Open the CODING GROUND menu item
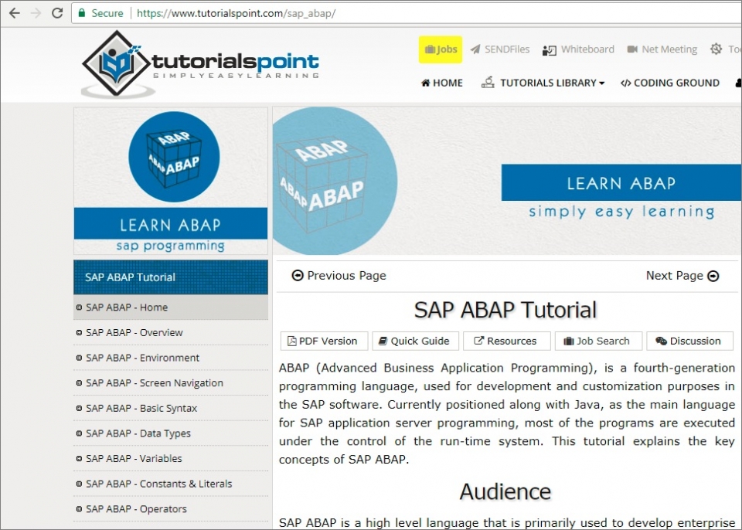Screen dimensions: 742x530 (670, 83)
